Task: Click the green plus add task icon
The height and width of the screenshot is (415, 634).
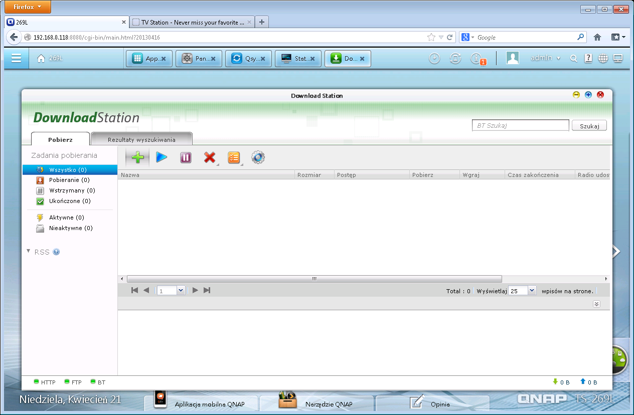Action: [x=137, y=157]
